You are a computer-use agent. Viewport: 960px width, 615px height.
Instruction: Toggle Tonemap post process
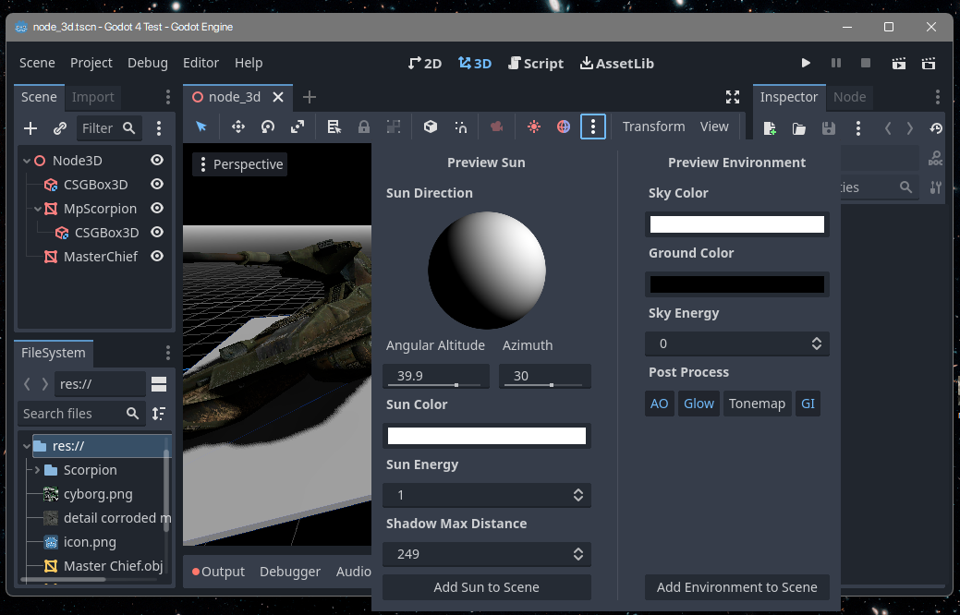pos(758,404)
